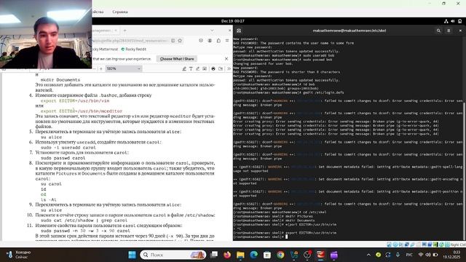Open File Explorer from the taskbar
Viewport: 466px width, 262px height.
[240, 255]
